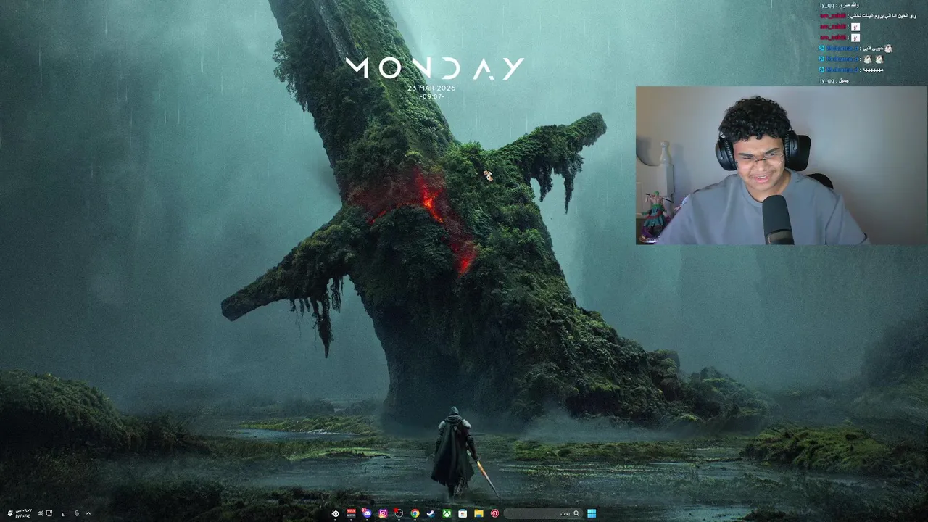Screen dimensions: 928x522
Task: Open OBS Studio taskbar icon
Action: pos(399,513)
